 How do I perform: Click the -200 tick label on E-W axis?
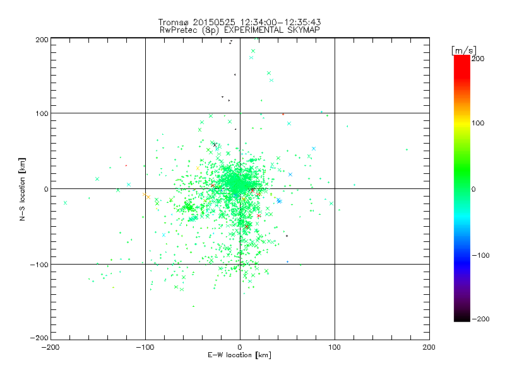(50, 347)
